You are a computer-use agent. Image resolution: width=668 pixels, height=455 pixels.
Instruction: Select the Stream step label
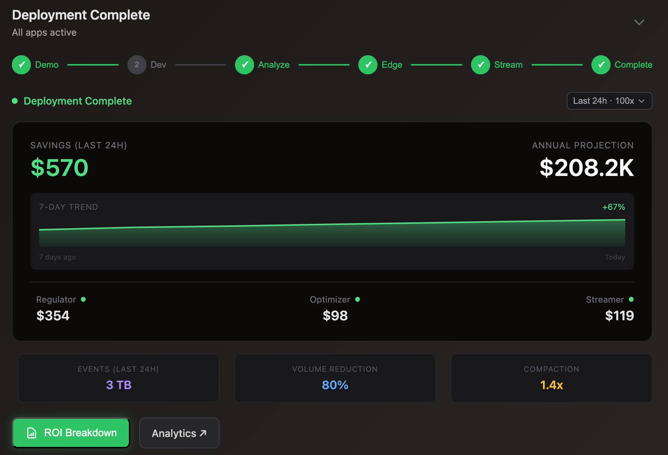tap(508, 65)
